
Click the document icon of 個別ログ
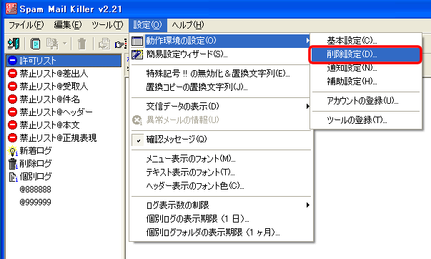13,177
